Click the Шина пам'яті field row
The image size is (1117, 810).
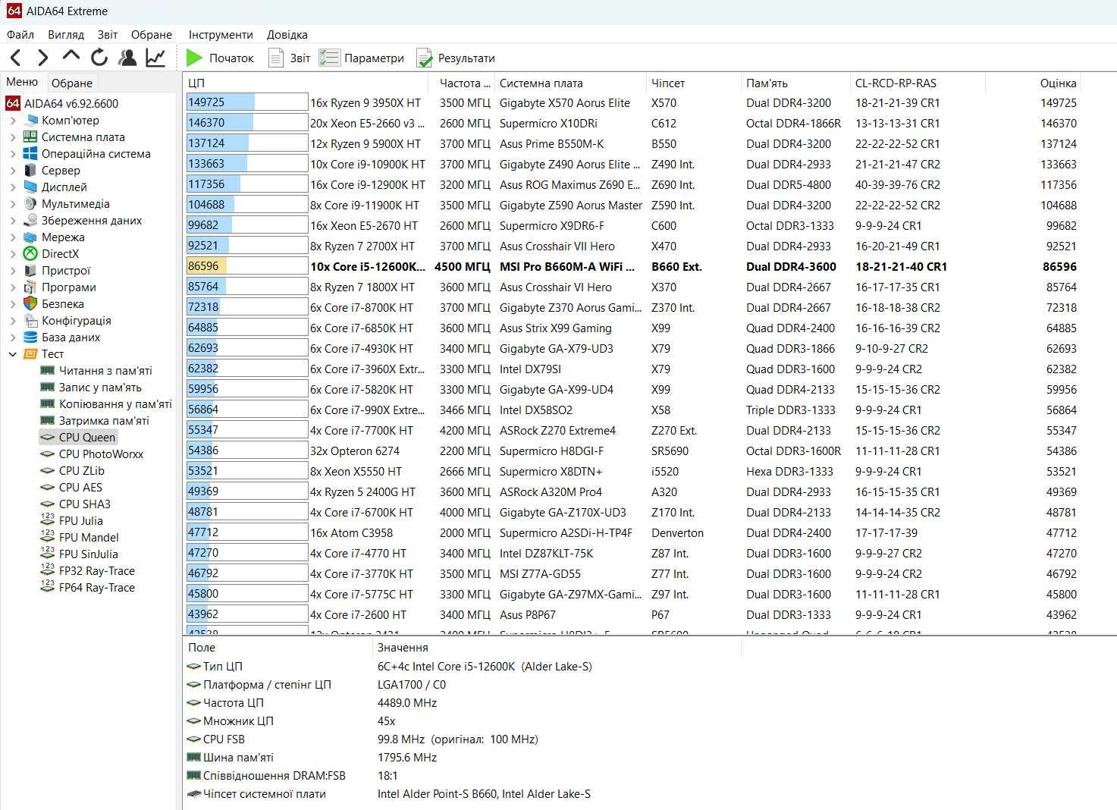pos(463,758)
